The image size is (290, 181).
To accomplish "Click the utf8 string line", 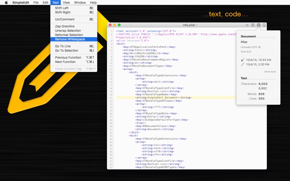I will click(x=158, y=151).
